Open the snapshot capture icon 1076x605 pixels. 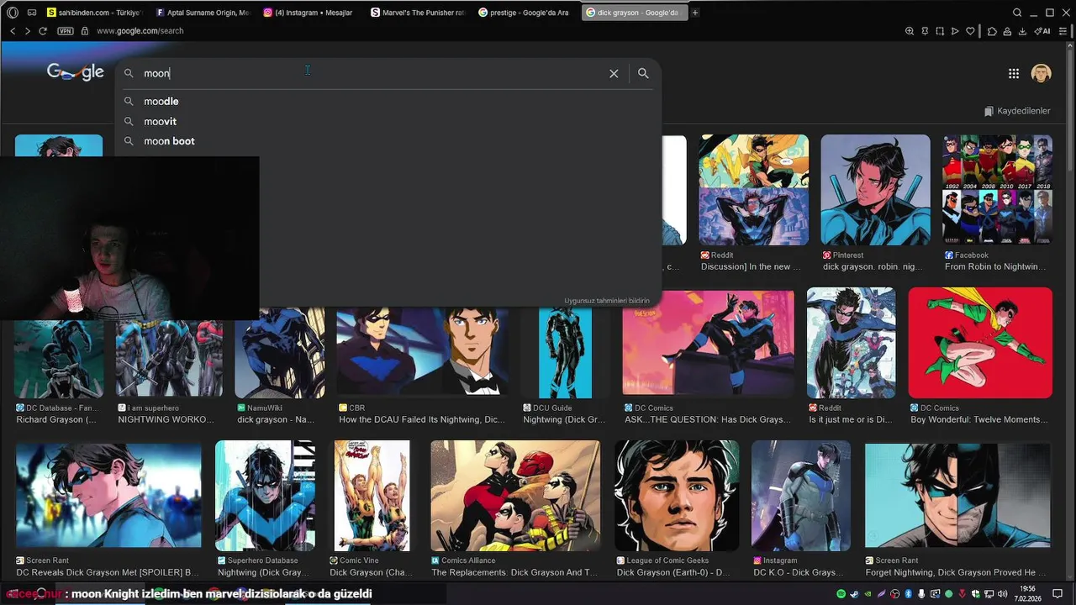[x=940, y=31]
